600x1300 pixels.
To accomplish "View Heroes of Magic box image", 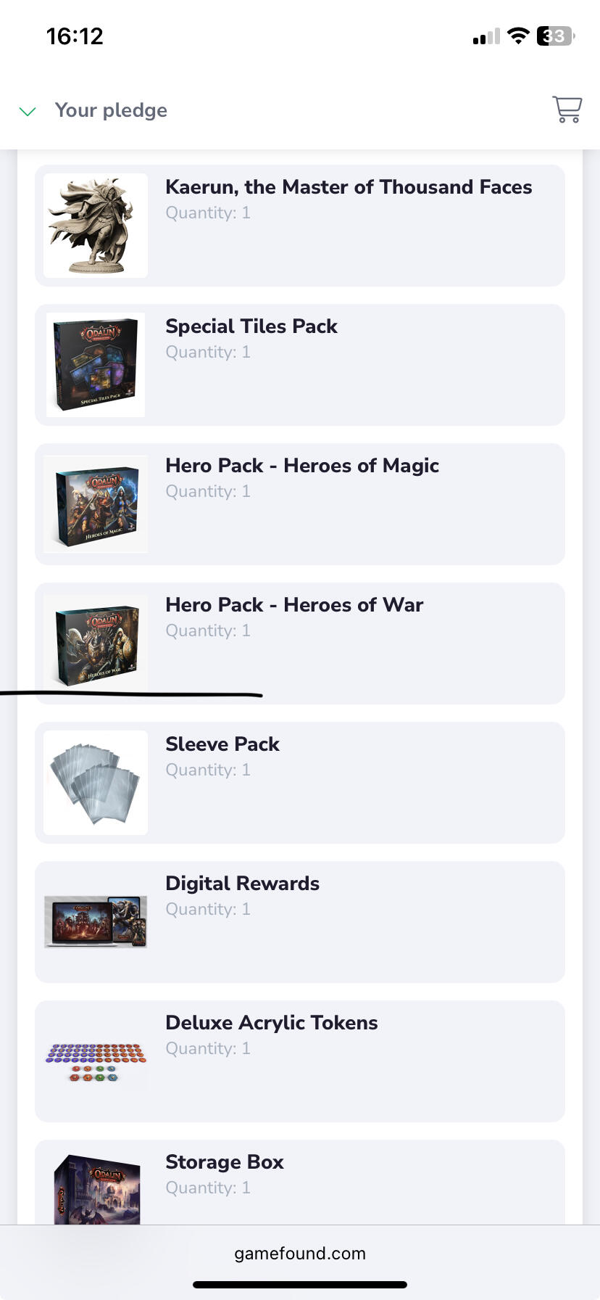I will (96, 504).
